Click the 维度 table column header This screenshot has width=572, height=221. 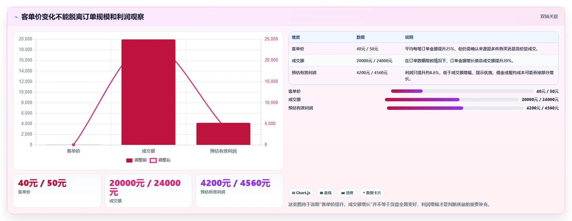coord(296,37)
